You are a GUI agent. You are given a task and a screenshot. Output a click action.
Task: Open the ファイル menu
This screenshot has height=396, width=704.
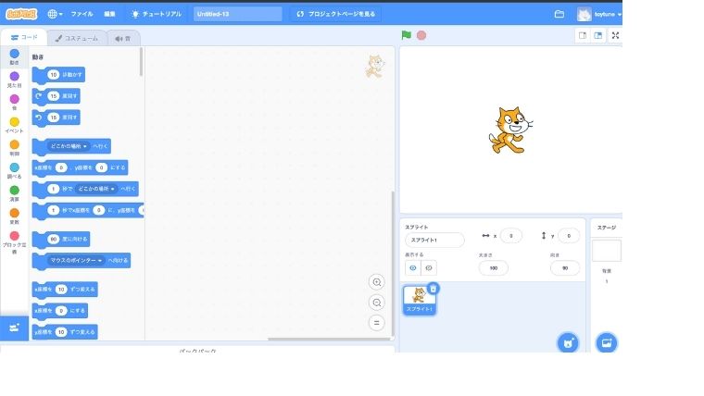[82, 14]
